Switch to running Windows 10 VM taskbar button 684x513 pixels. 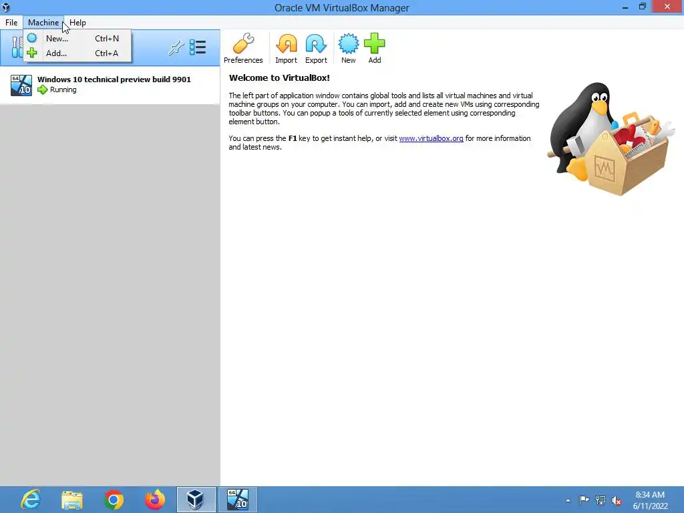pyautogui.click(x=238, y=500)
